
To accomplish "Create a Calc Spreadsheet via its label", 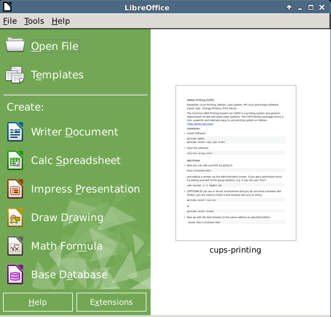I will coord(76,160).
